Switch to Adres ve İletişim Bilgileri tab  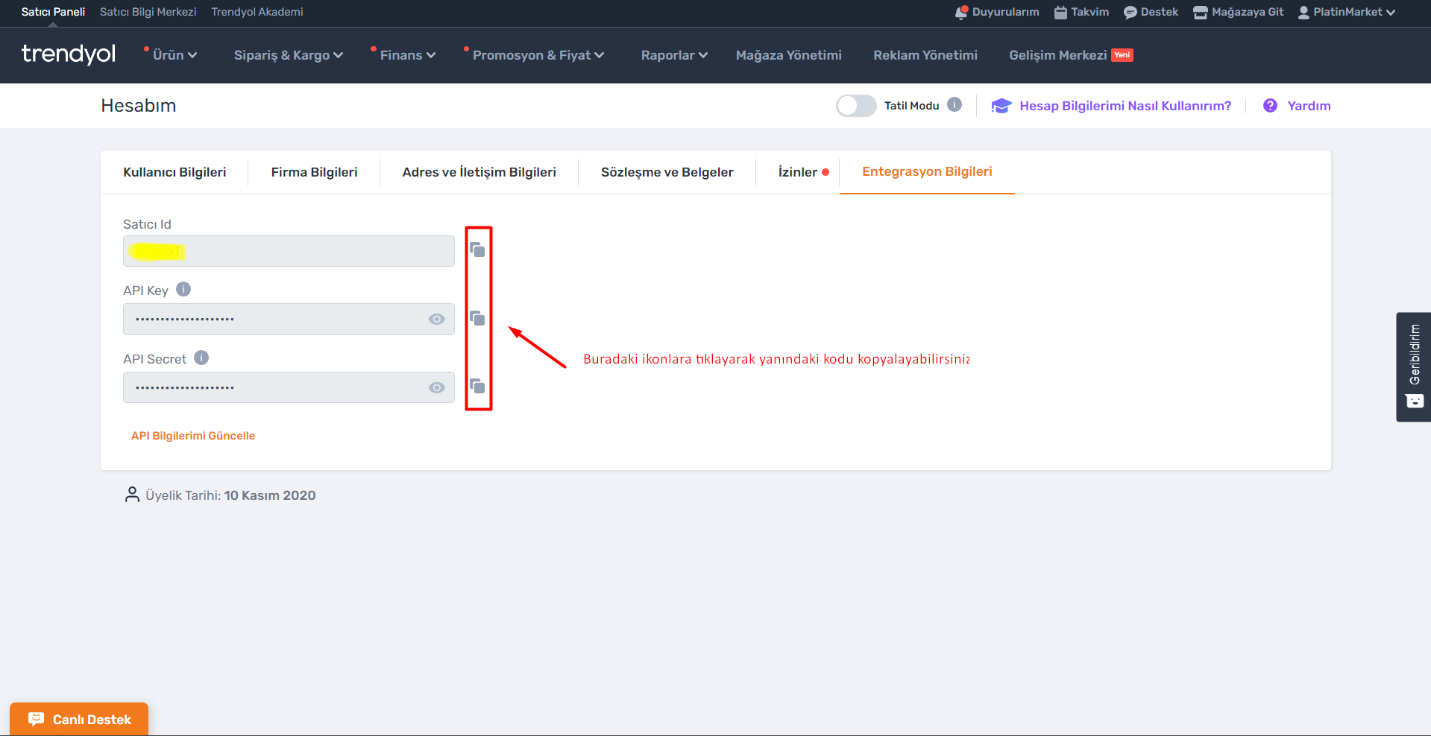[479, 172]
